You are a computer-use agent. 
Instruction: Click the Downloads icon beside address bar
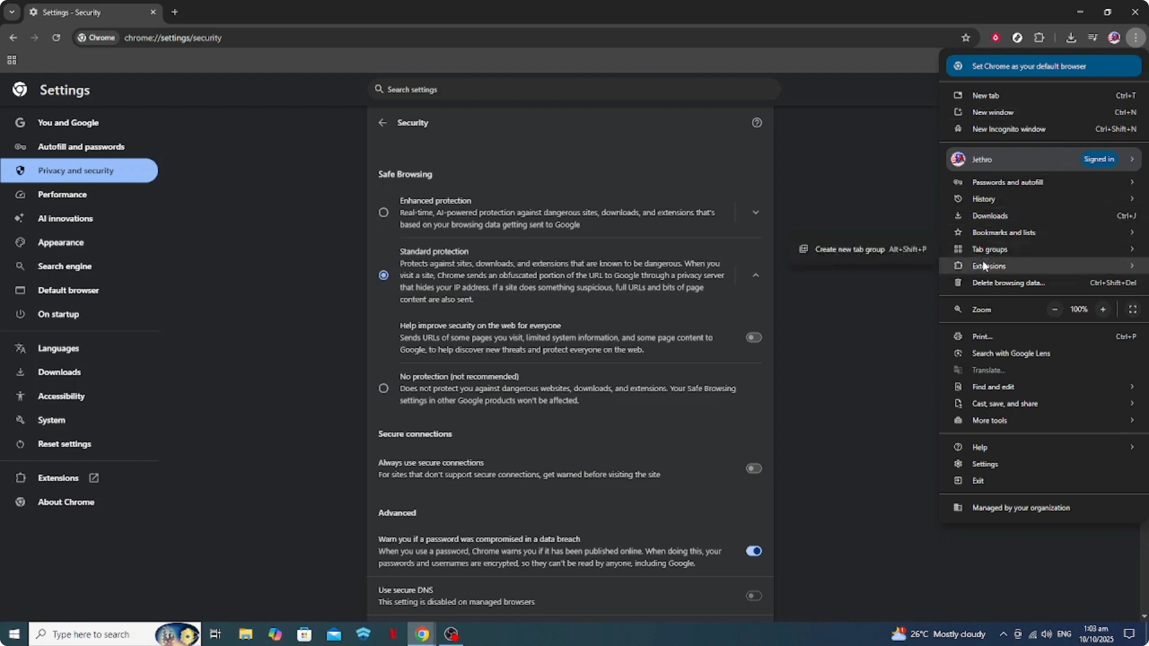point(1071,37)
